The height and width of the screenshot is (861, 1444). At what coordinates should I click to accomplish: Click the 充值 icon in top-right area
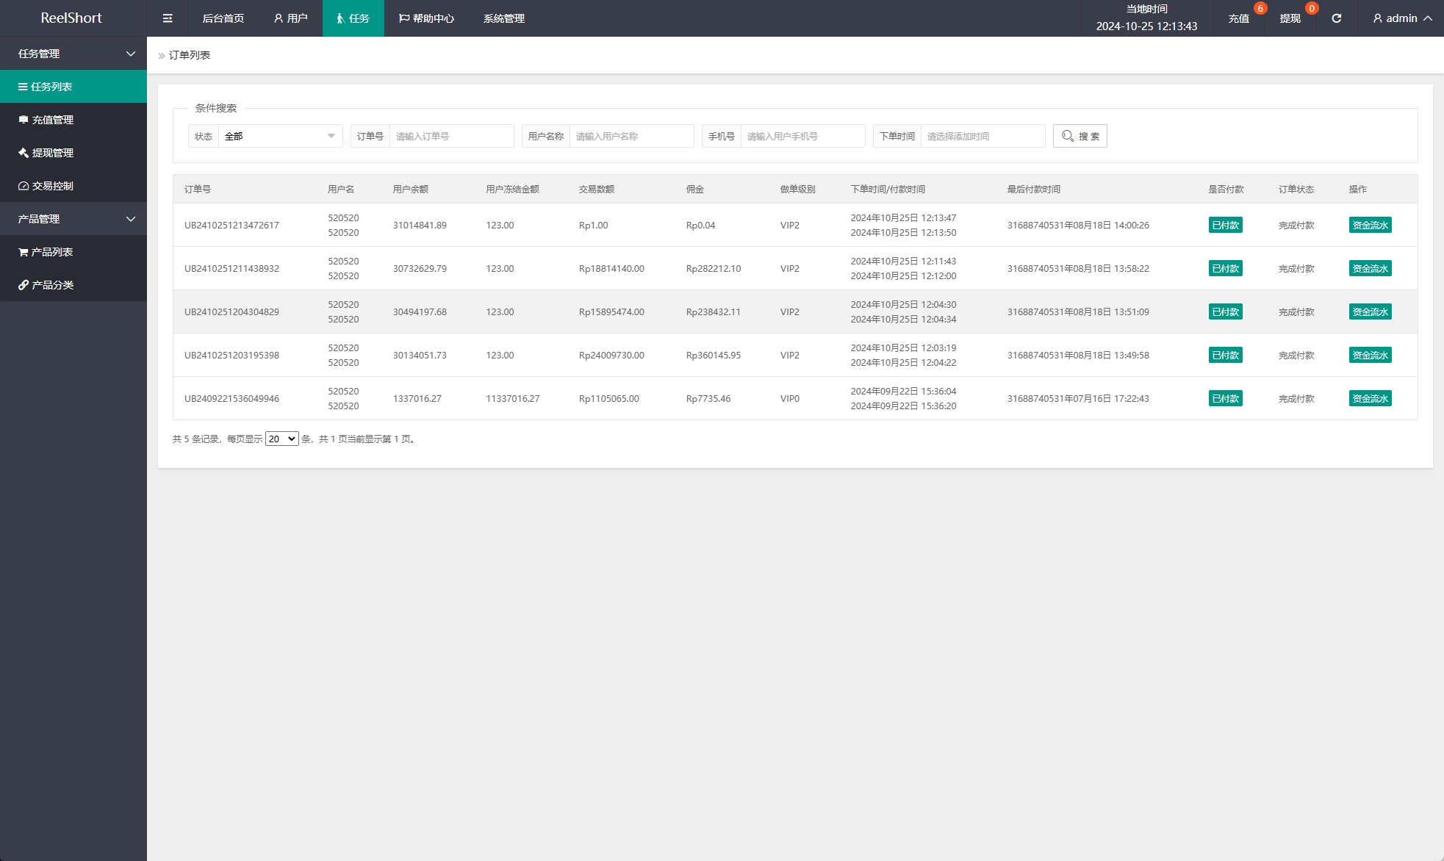click(1241, 18)
